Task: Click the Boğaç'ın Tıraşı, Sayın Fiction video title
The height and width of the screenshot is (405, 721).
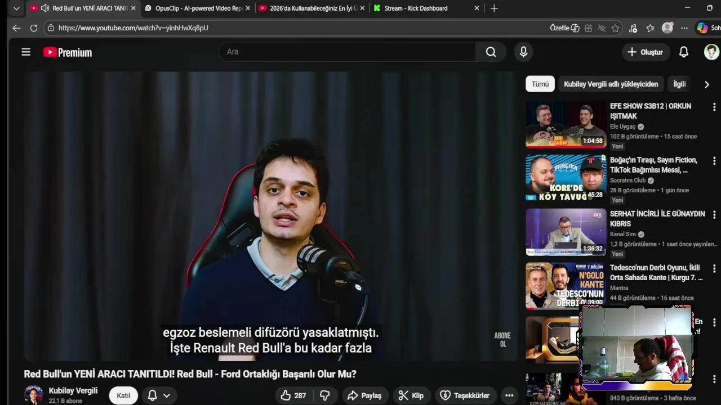Action: click(653, 165)
